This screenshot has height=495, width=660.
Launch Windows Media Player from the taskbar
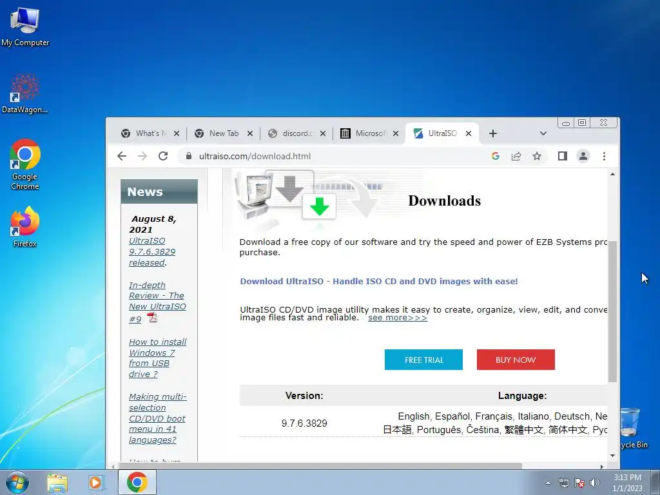[x=96, y=482]
